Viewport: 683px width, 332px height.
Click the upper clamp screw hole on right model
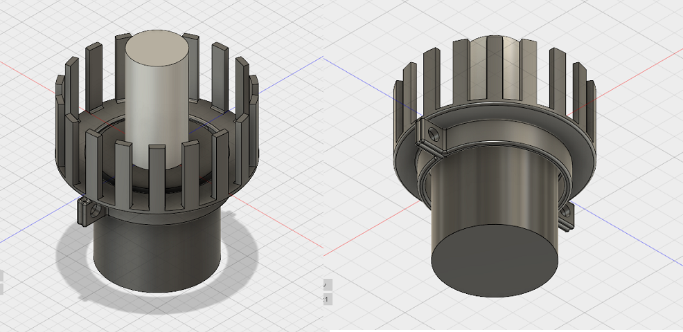434,135
